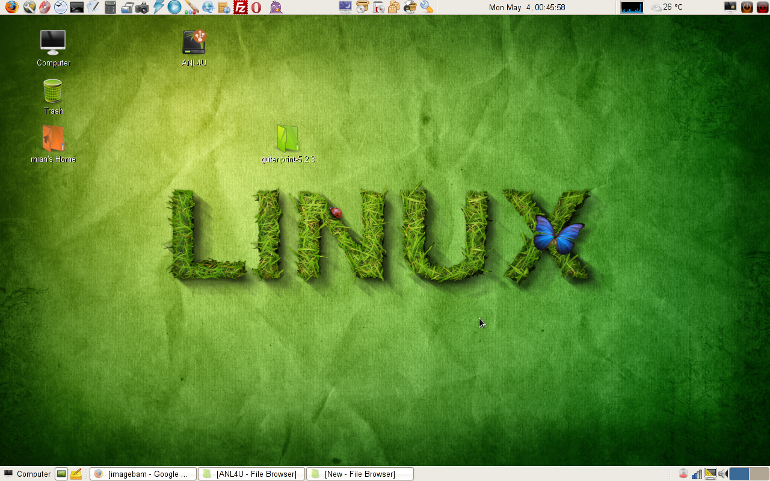
Task: Select the gutenprint-5.2.3 folder
Action: [x=288, y=144]
